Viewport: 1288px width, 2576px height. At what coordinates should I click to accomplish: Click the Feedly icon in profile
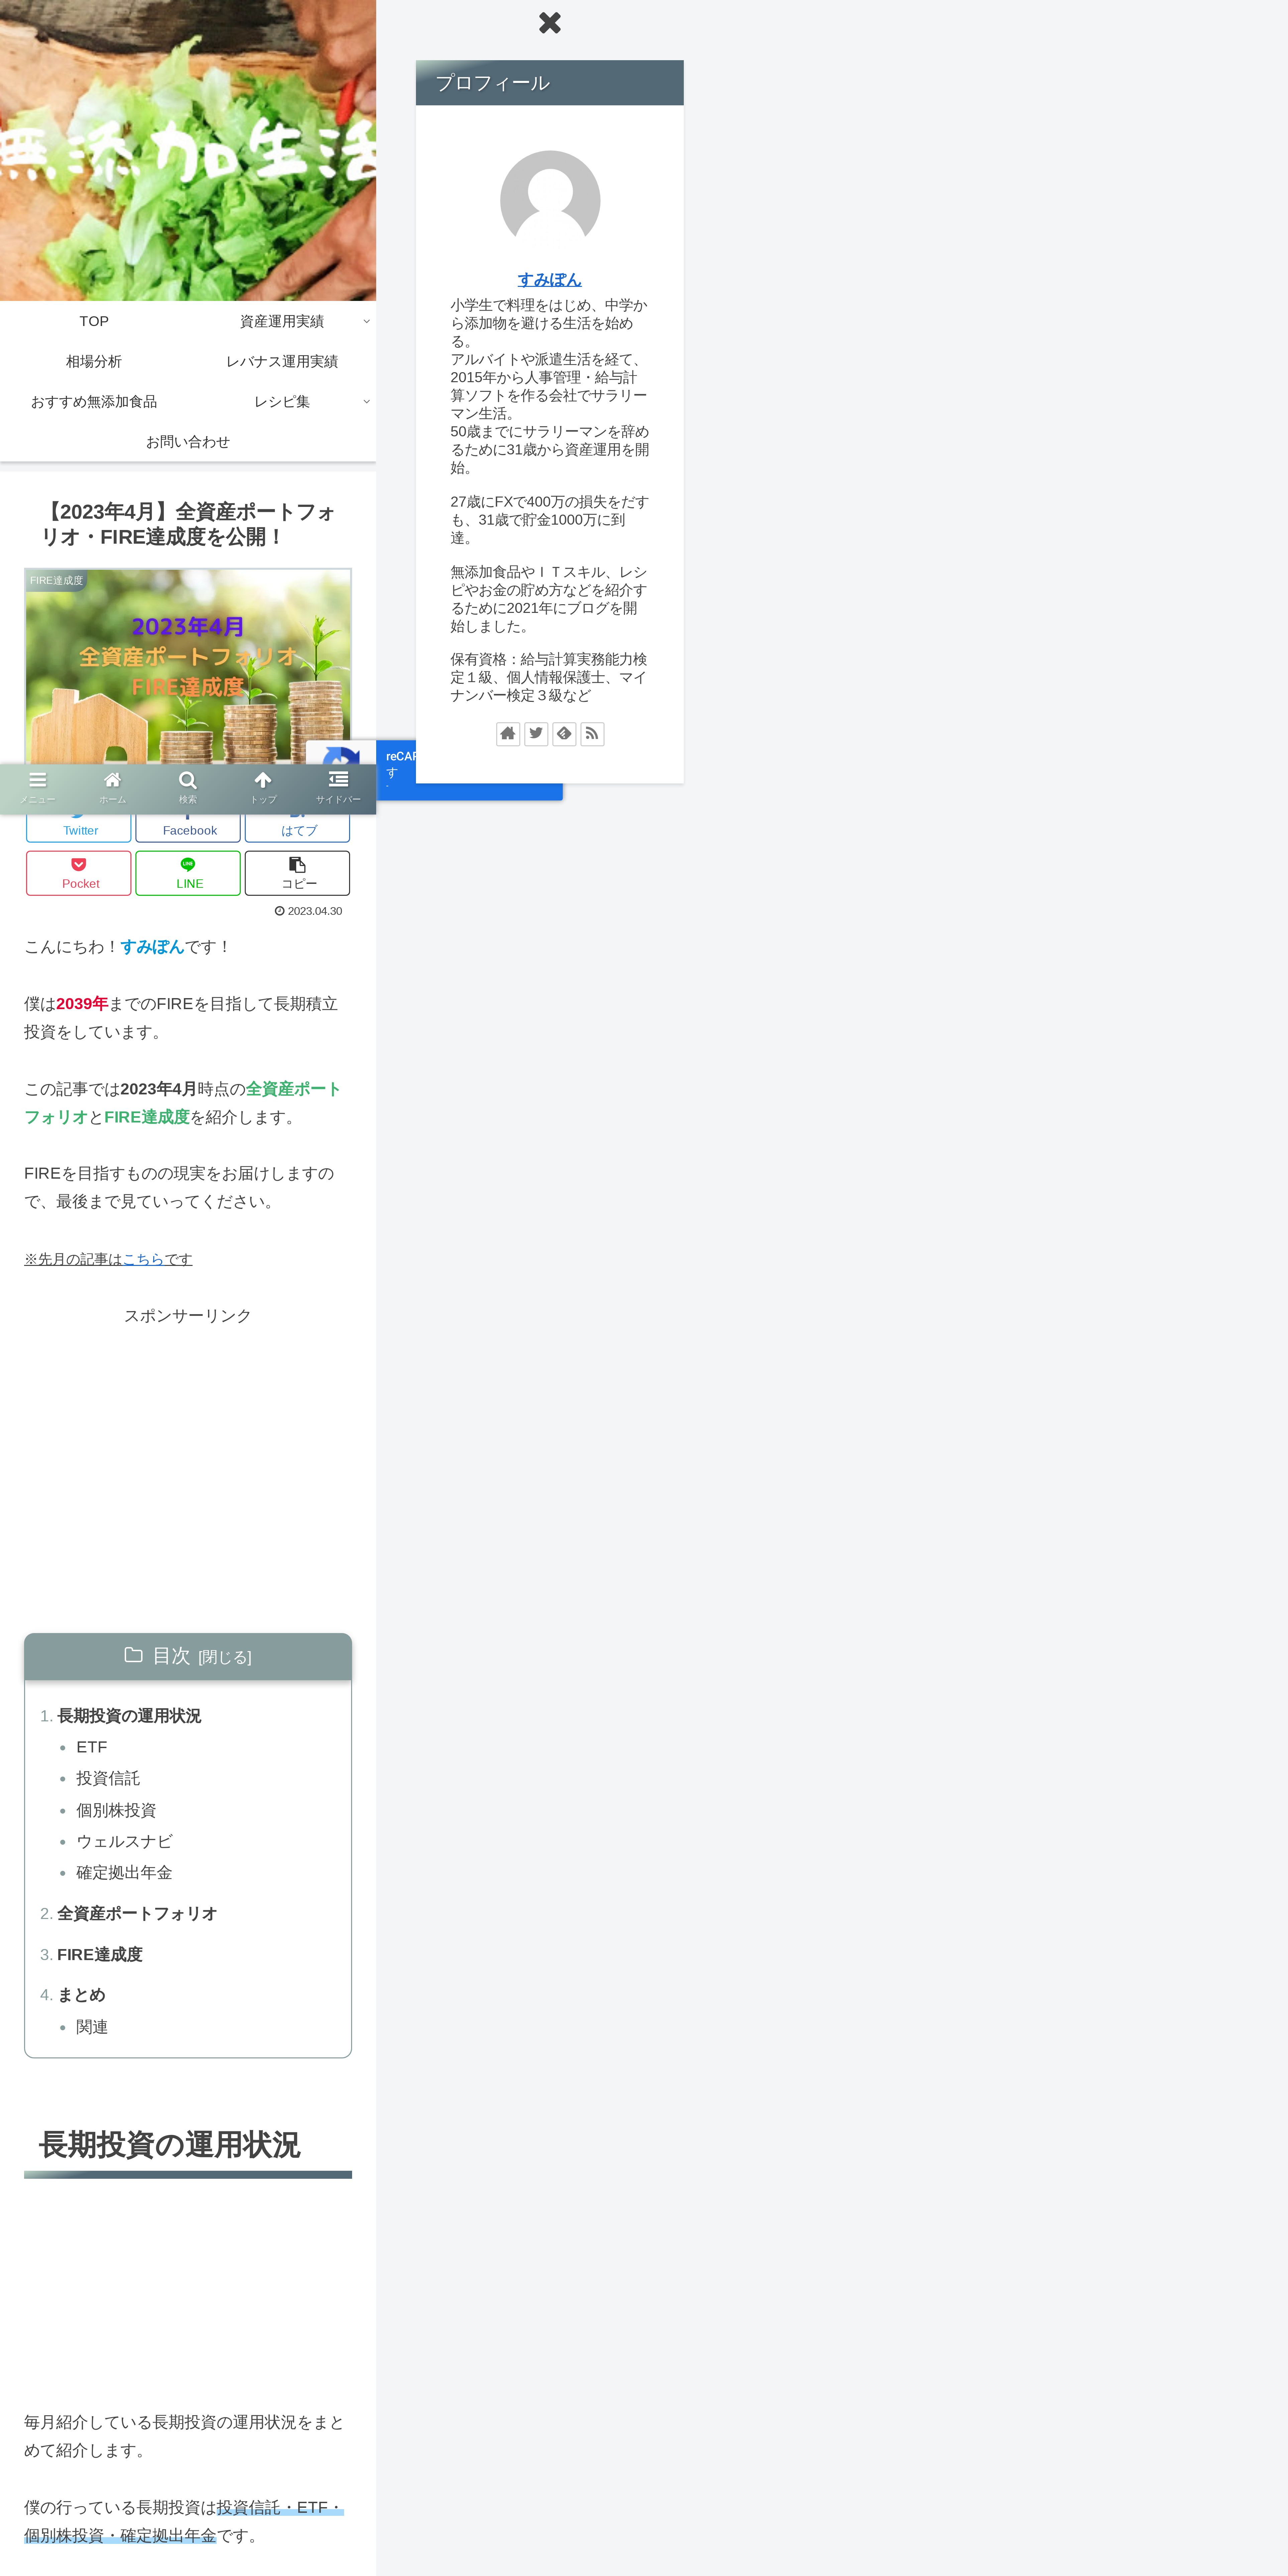pos(564,734)
